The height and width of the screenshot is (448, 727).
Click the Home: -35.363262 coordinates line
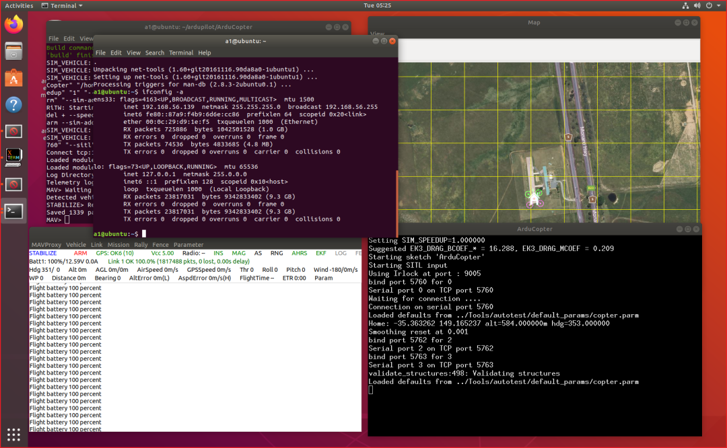click(489, 324)
